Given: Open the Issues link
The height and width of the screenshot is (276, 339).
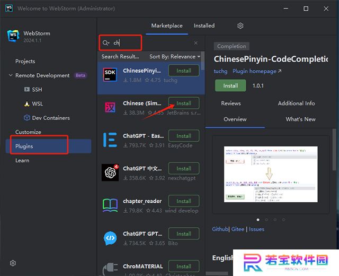Looking at the screenshot, I should click(256, 229).
